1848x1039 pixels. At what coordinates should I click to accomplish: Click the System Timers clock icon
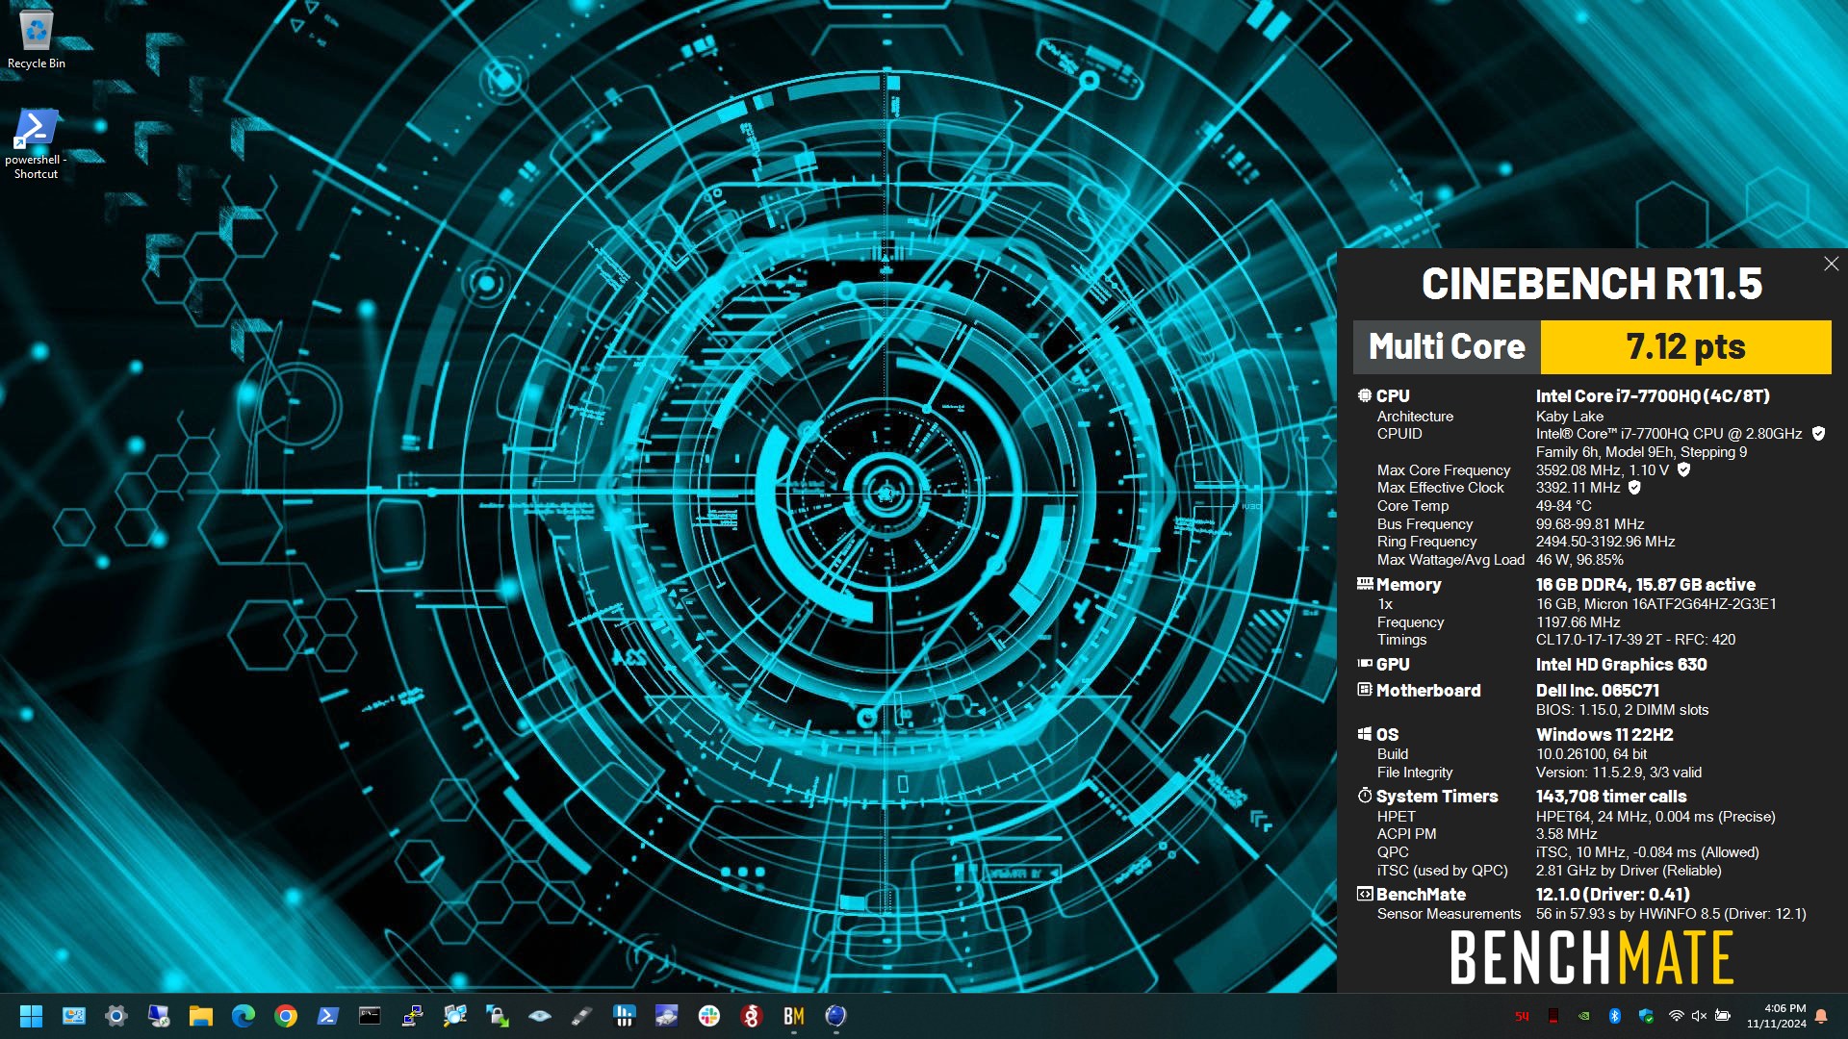point(1364,796)
